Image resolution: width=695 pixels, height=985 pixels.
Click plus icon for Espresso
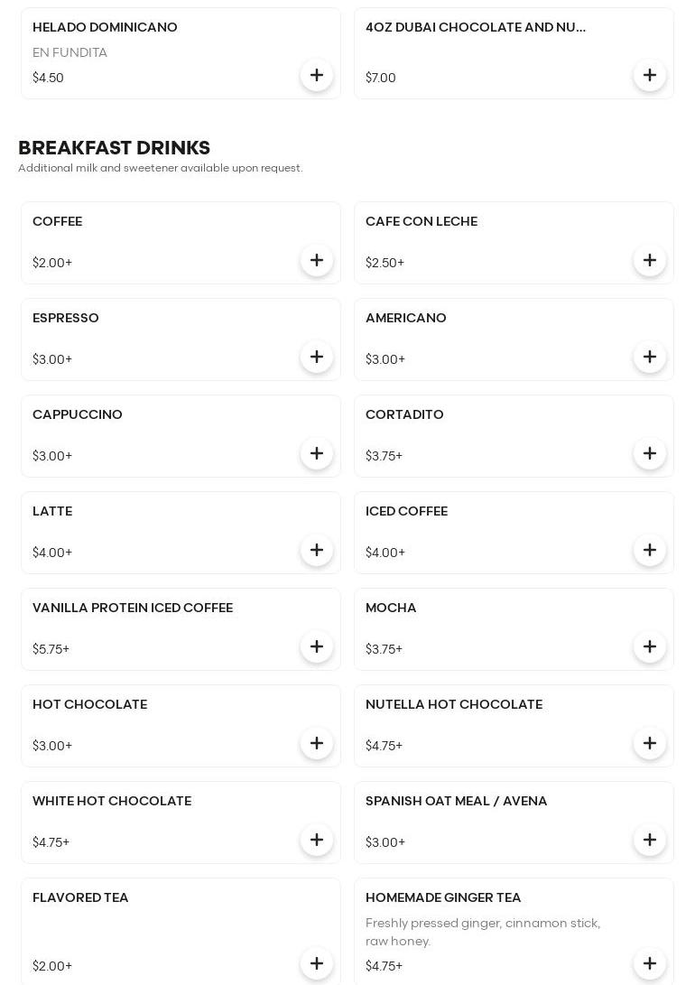(x=317, y=358)
